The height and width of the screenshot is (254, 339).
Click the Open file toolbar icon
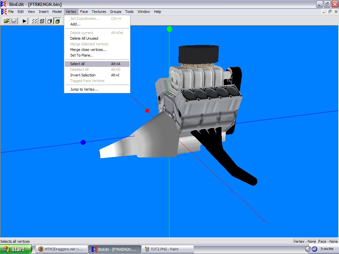point(6,21)
